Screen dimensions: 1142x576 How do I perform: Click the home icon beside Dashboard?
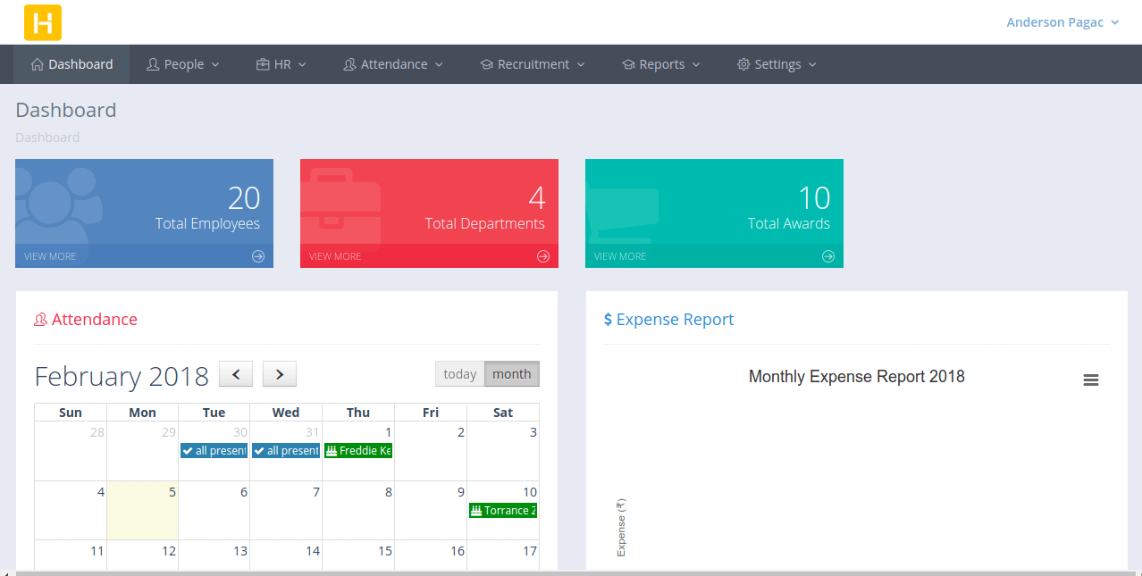(38, 63)
